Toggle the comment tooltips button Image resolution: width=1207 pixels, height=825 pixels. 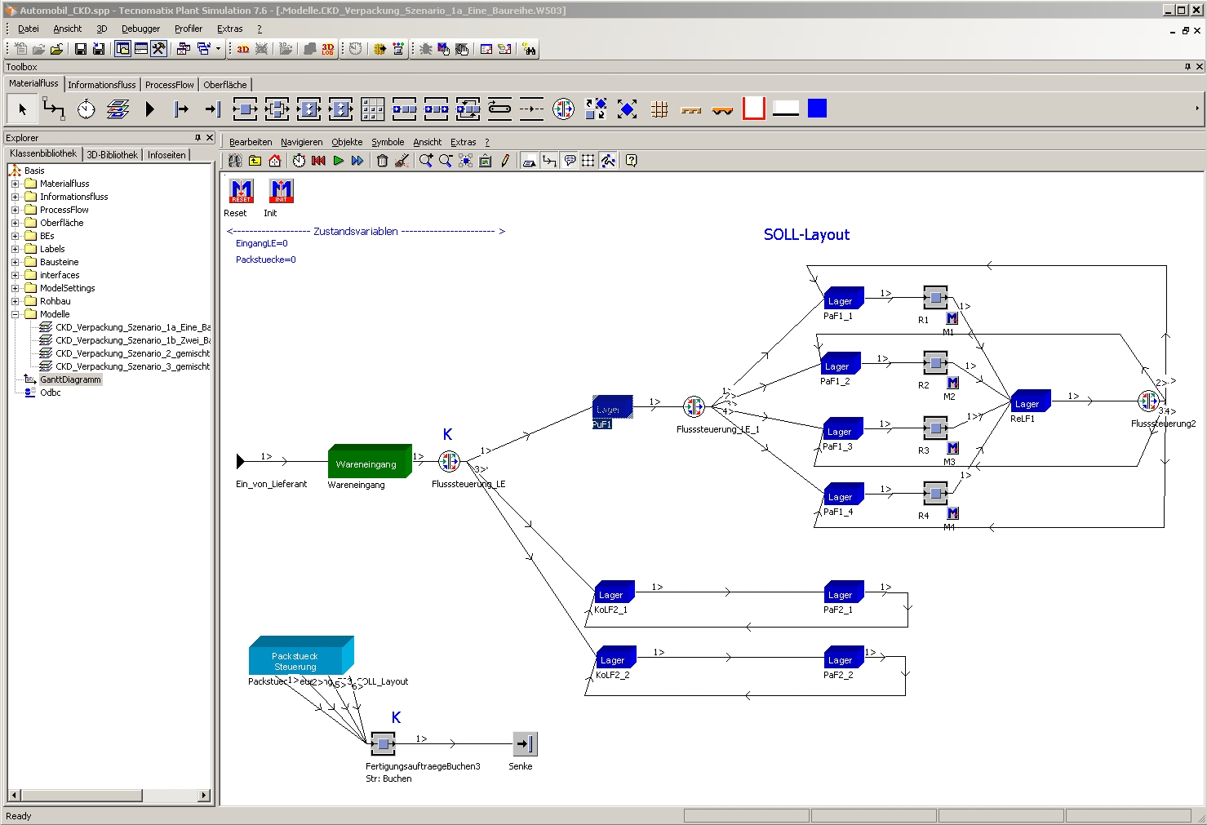point(570,161)
